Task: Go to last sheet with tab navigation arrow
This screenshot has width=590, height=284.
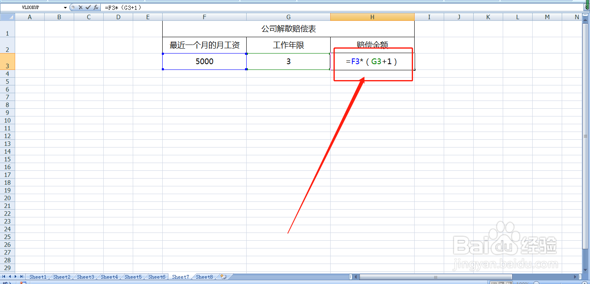Action: pos(22,277)
